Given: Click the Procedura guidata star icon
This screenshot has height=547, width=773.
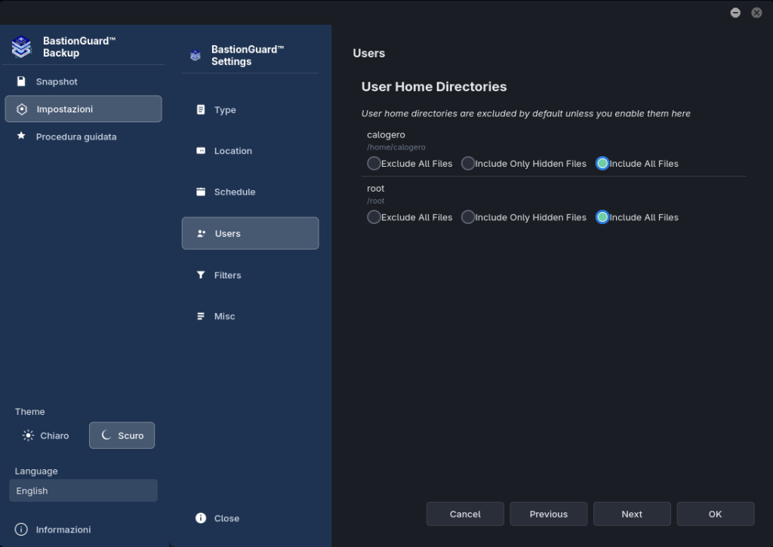Looking at the screenshot, I should pos(21,136).
